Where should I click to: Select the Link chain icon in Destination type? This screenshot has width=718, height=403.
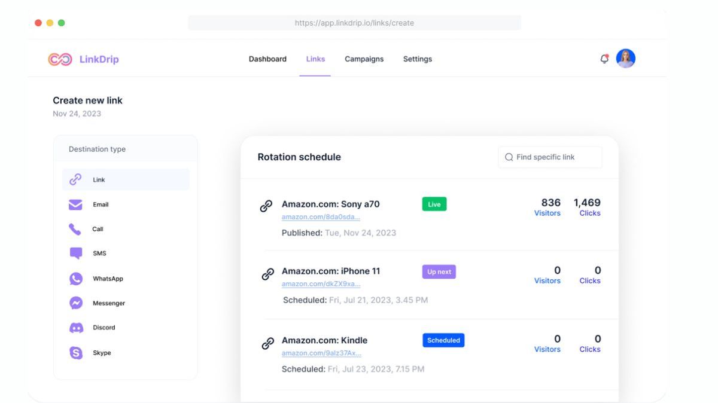75,179
